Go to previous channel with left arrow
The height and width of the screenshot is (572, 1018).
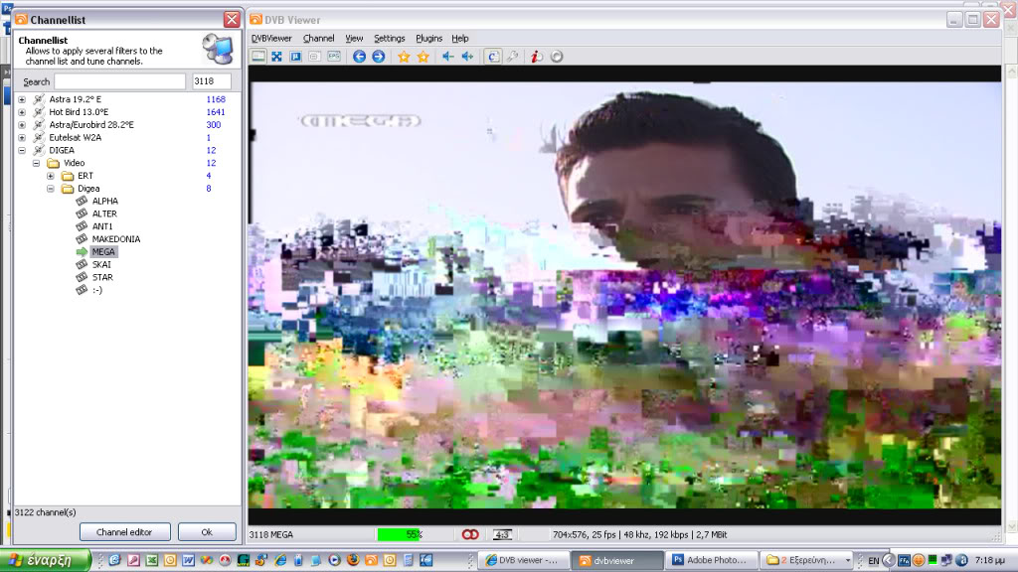click(x=359, y=57)
